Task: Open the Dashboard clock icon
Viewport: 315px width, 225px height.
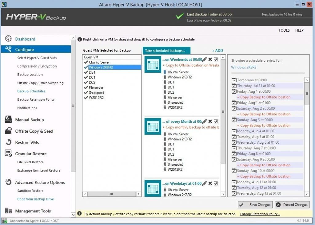Action: [x=8, y=38]
